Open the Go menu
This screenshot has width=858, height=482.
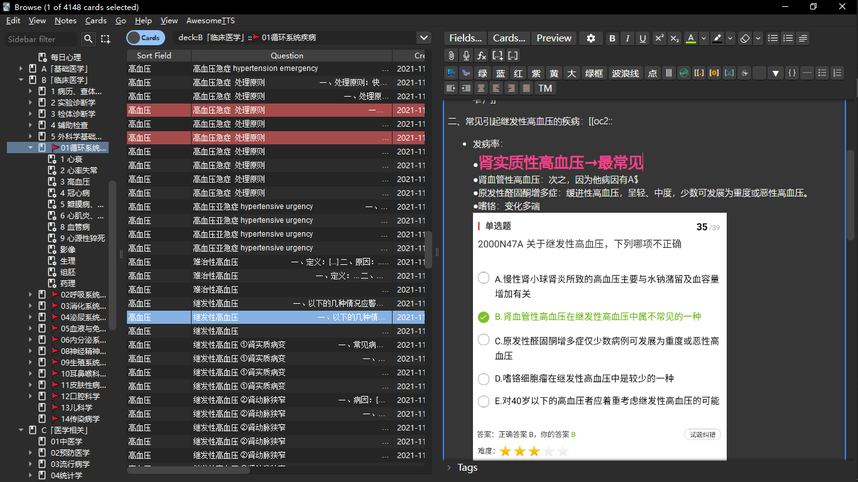[121, 21]
